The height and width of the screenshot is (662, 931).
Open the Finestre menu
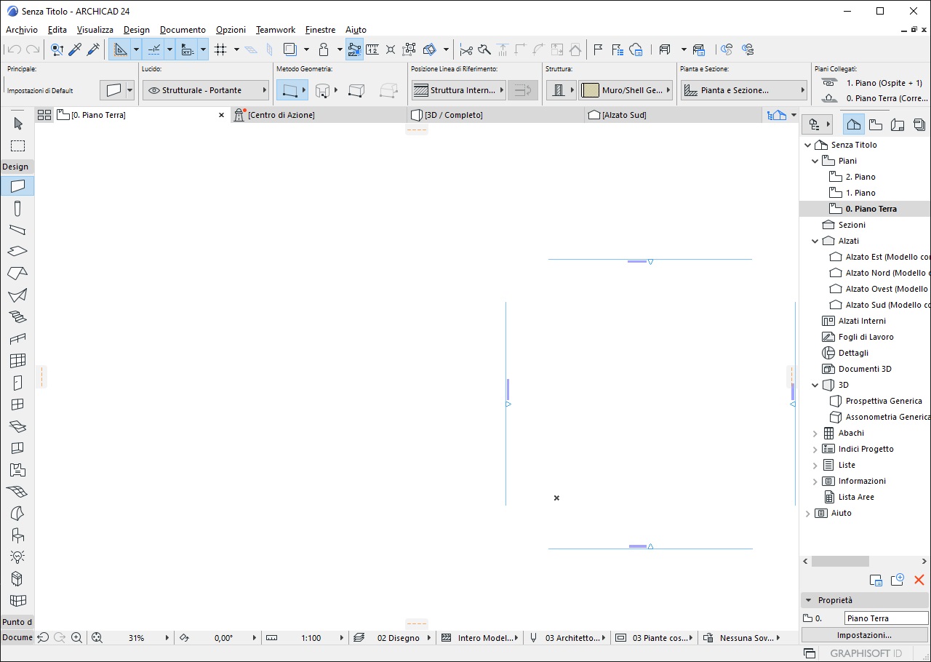320,30
